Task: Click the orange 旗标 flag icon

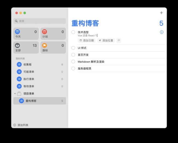Action: point(44,45)
